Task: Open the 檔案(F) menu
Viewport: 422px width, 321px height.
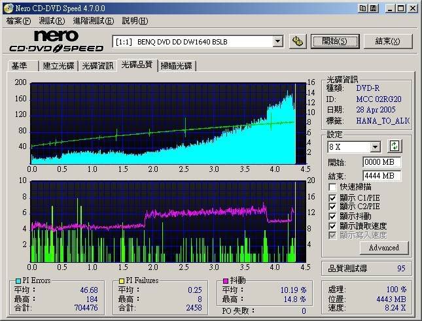Action: (x=18, y=21)
